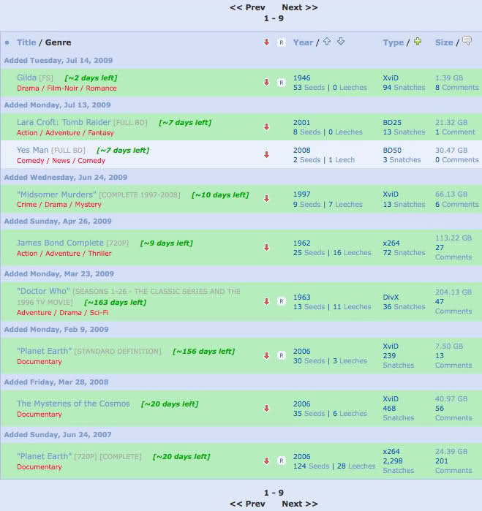This screenshot has width=482, height=511.
Task: Open the Gilda torrent title
Action: click(x=26, y=77)
